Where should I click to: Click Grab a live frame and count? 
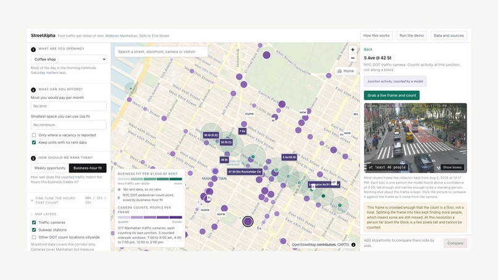[x=392, y=95]
